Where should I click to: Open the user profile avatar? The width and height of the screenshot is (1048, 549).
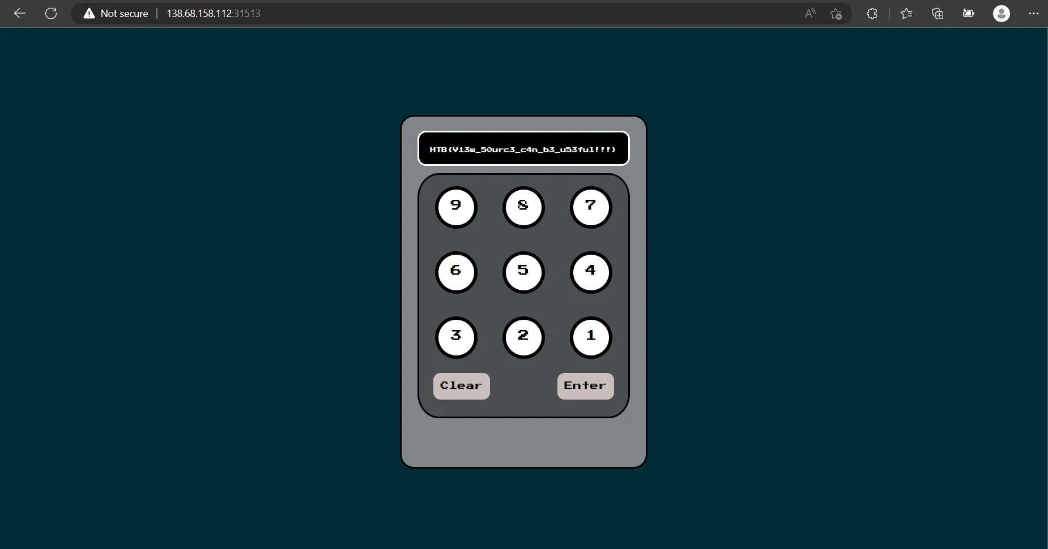tap(1002, 14)
